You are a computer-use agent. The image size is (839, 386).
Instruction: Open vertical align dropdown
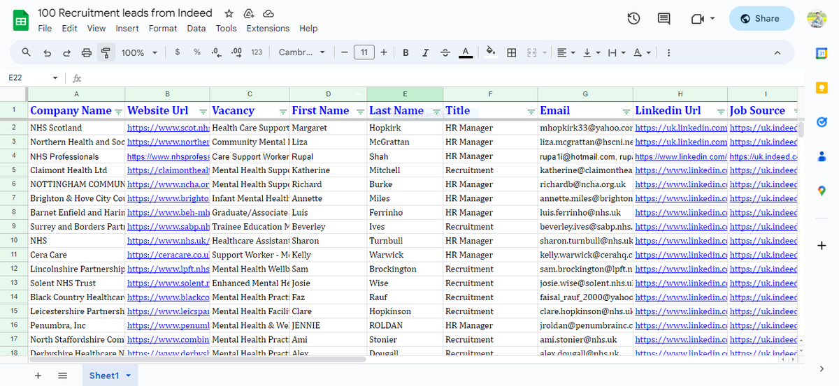click(590, 52)
